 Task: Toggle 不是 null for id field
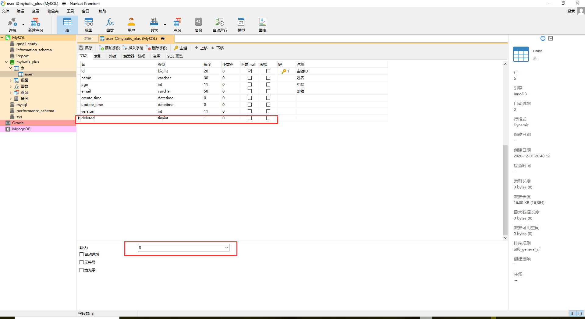click(250, 71)
